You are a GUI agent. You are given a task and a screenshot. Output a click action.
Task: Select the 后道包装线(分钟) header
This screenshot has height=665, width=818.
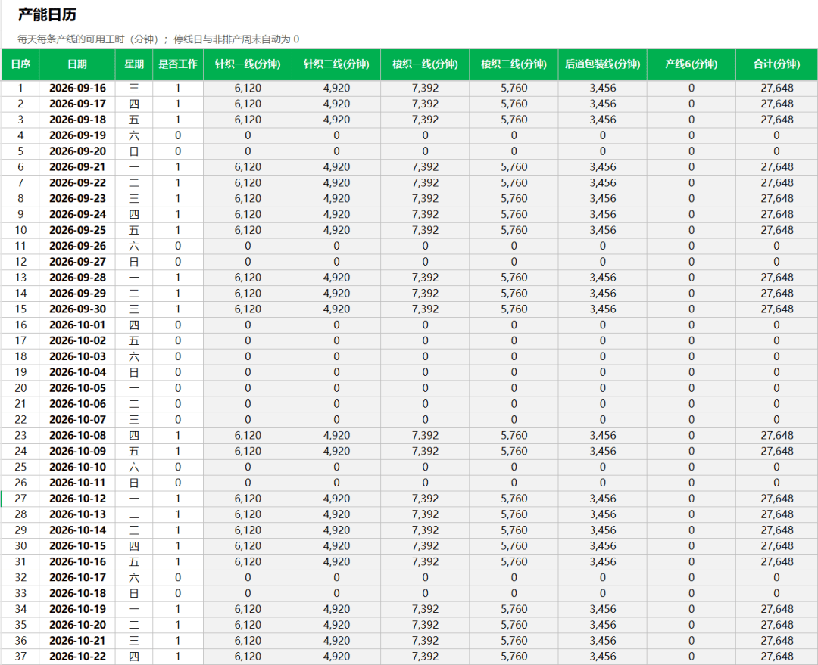coord(603,64)
